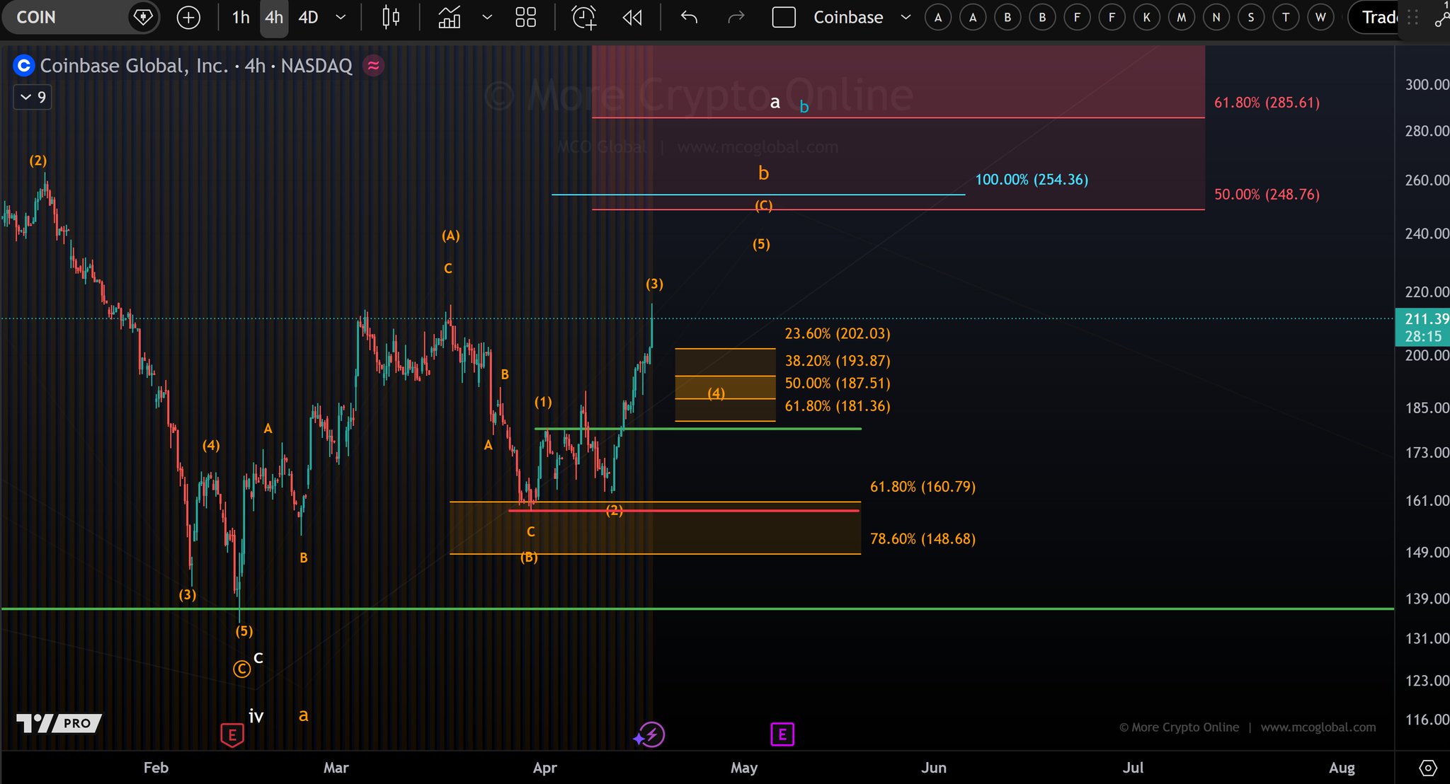Click the red earnings E marker
Image resolution: width=1450 pixels, height=784 pixels.
click(x=232, y=735)
